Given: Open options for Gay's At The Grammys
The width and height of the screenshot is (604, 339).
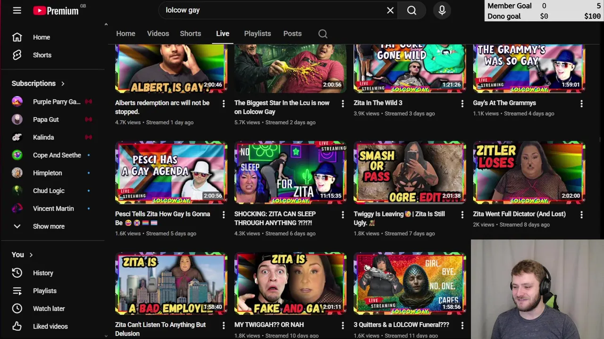Looking at the screenshot, I should (x=581, y=103).
